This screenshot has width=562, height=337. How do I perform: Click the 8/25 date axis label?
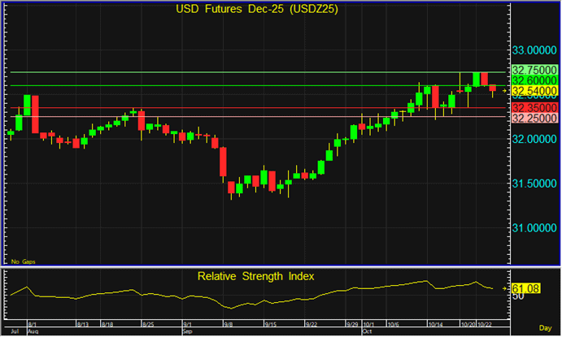tap(147, 322)
